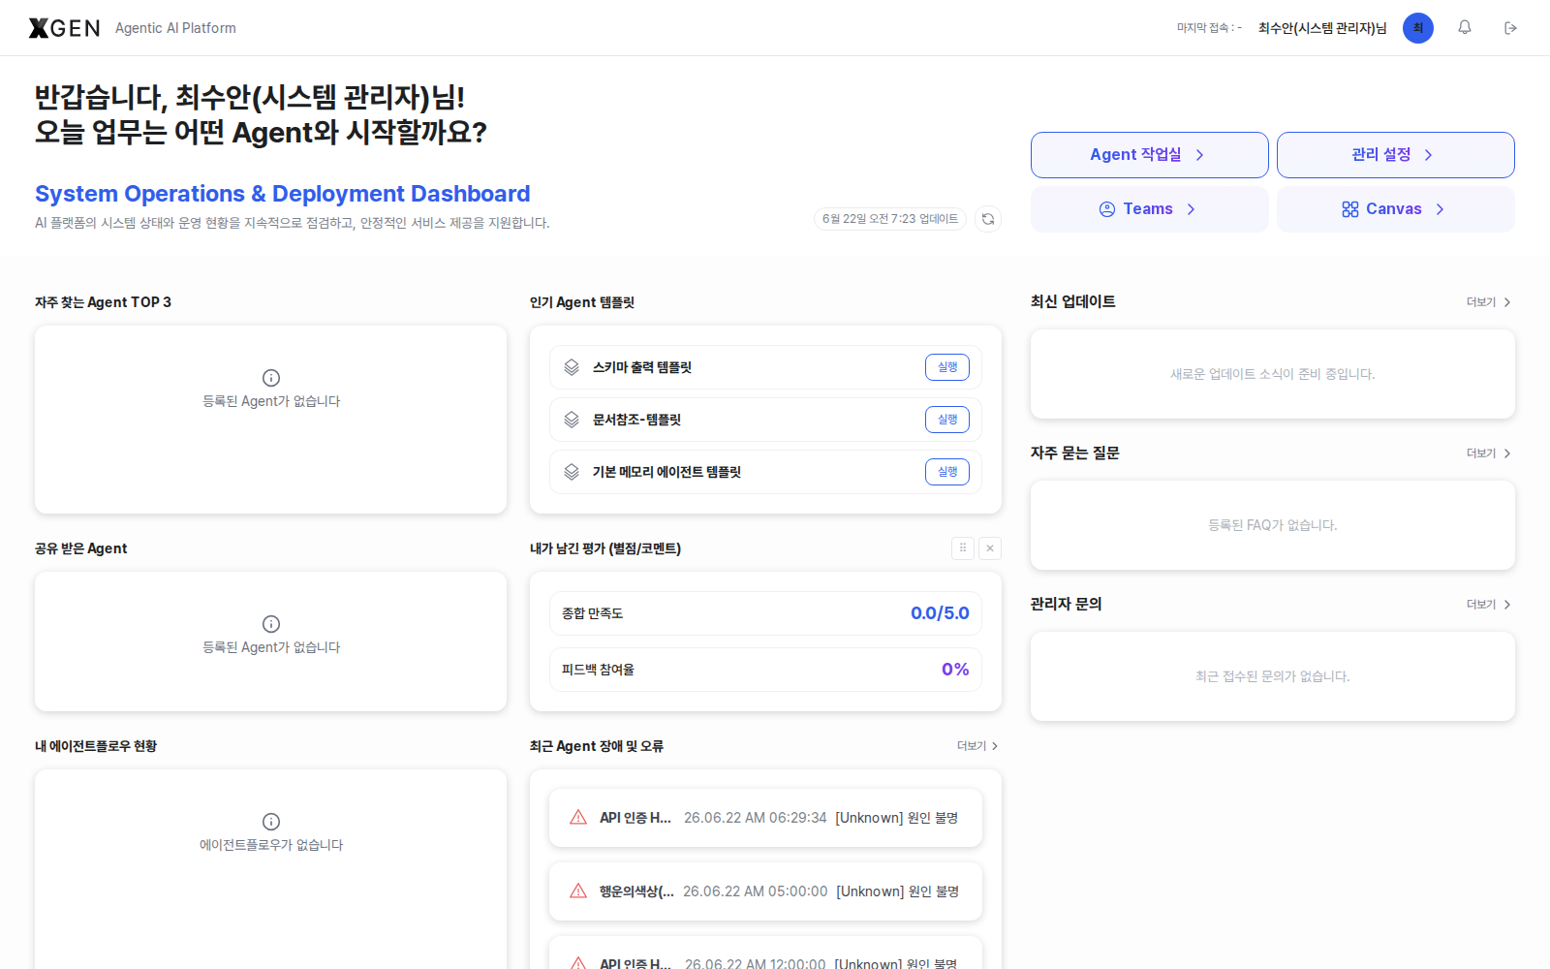Image resolution: width=1550 pixels, height=969 pixels.
Task: Click System Operations & Deployment Dashboard title
Action: click(283, 194)
